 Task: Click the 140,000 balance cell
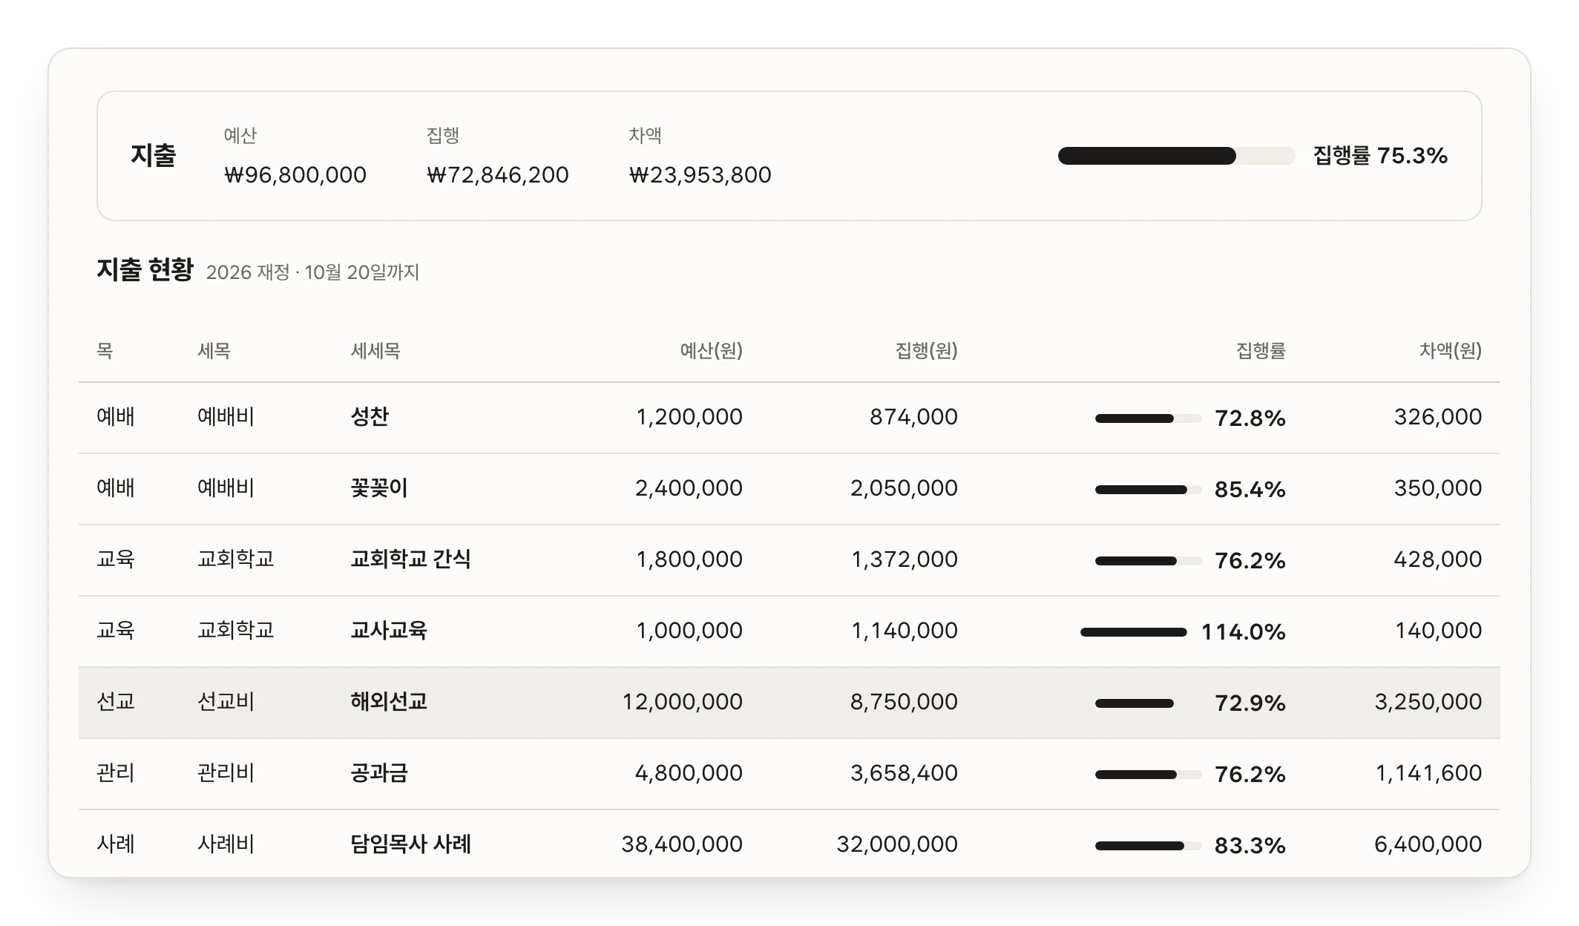coord(1438,630)
